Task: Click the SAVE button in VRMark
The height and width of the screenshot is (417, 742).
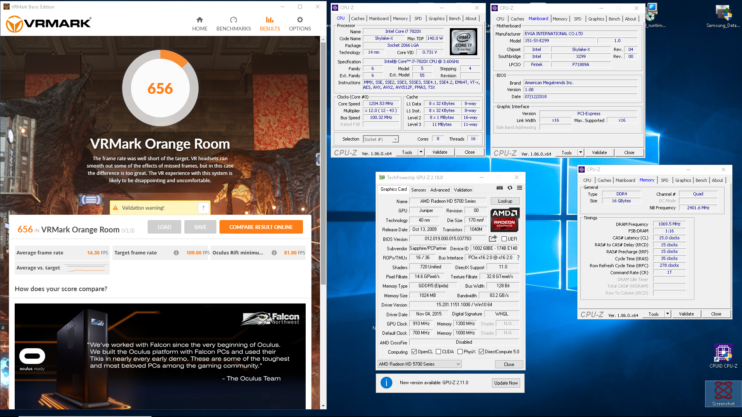Action: [x=200, y=227]
